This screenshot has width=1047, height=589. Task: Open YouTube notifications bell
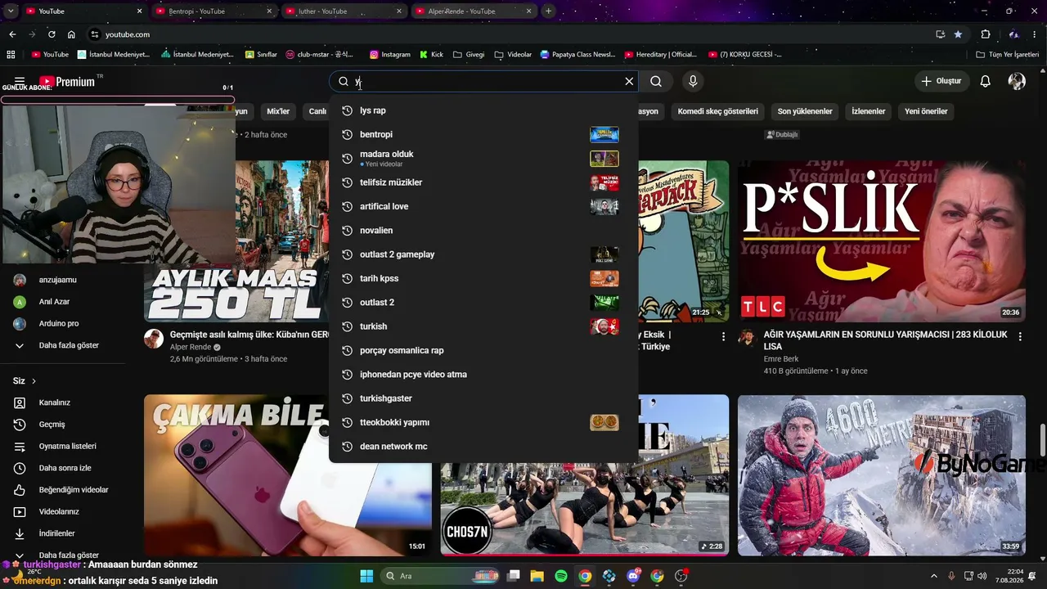[x=986, y=82]
